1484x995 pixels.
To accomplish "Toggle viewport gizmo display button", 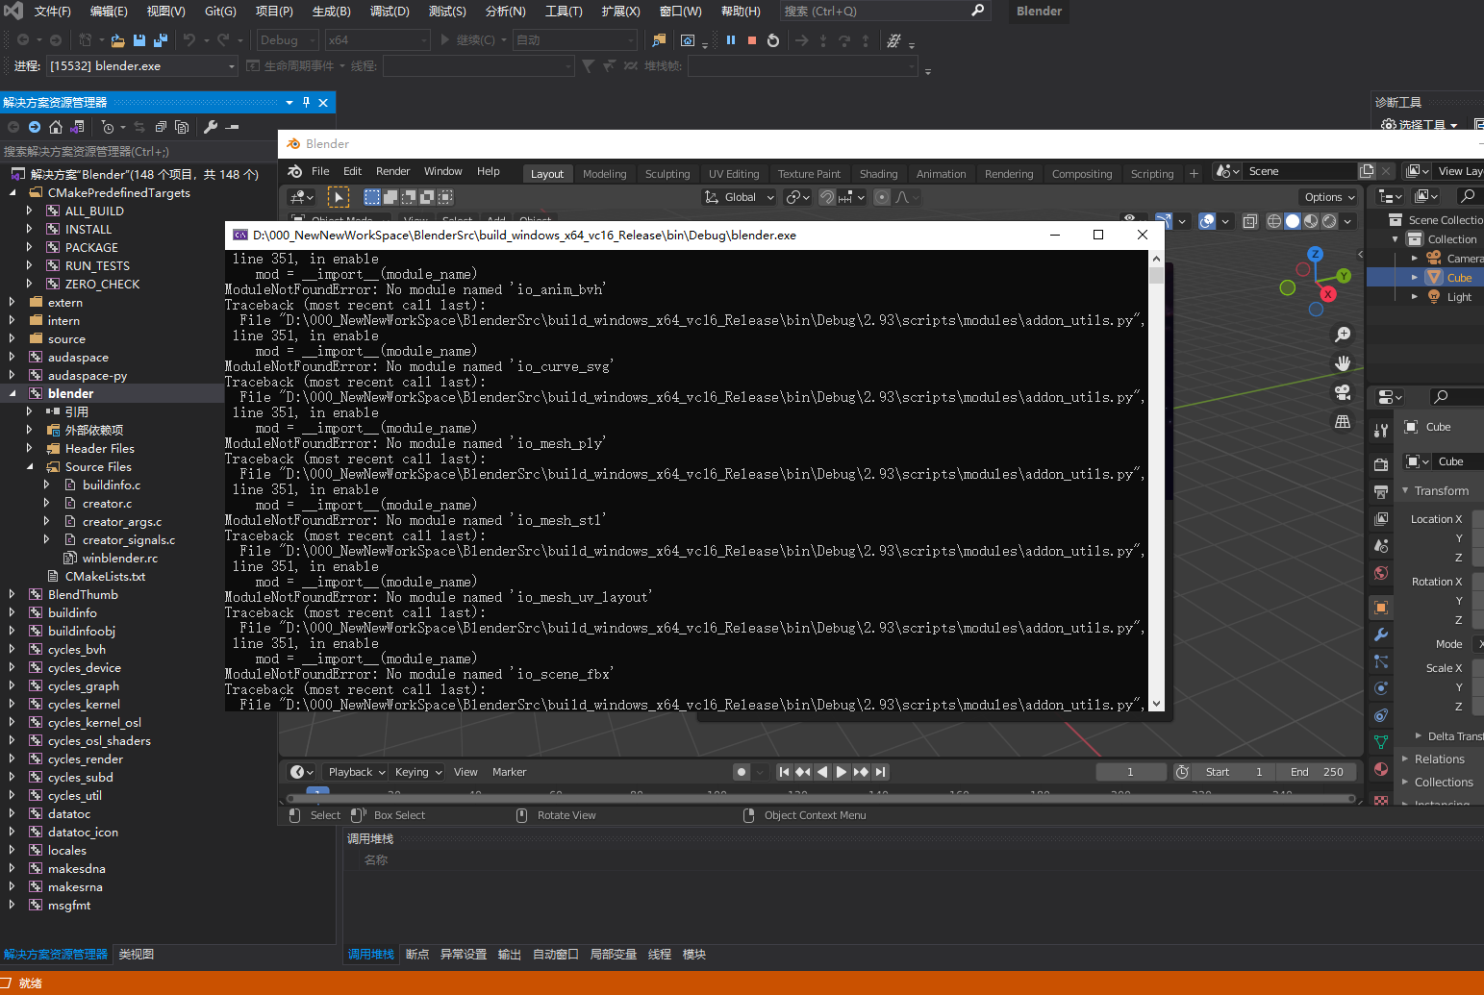I will (1164, 221).
